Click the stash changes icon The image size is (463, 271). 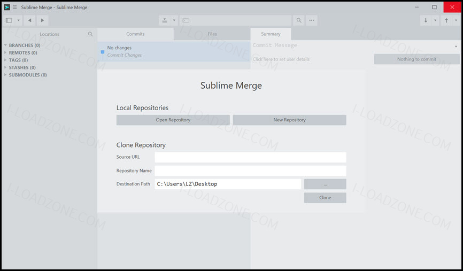coord(165,20)
